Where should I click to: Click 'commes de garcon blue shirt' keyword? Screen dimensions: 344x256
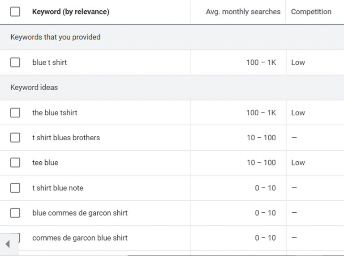[x=80, y=238]
